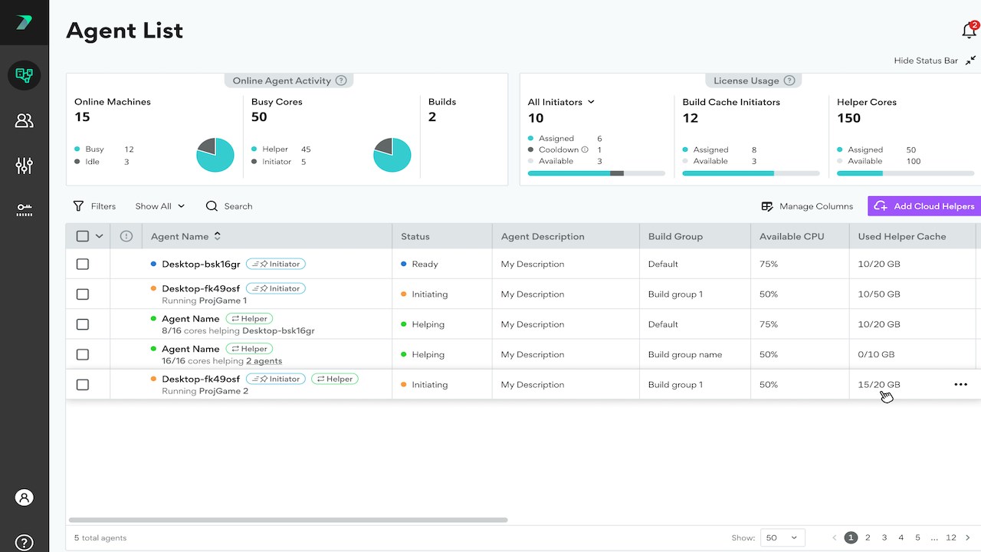Viewport: 981px width, 552px height.
Task: Open the sliders settings icon in sidebar
Action: click(x=25, y=165)
